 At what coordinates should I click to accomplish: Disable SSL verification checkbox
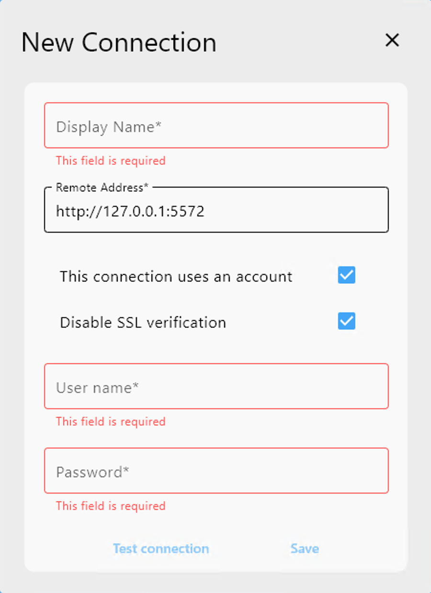coord(346,321)
